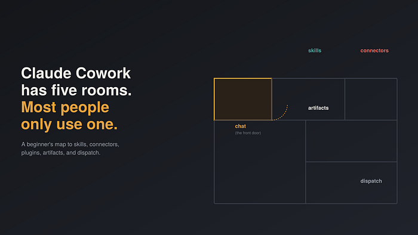Click the orange "chat" label
Screen dimensions: 418x235
(240, 126)
